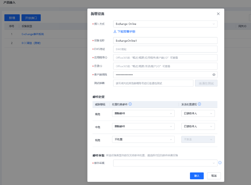Toggle password visibility eye icon in 客户端密码

[x=214, y=75]
